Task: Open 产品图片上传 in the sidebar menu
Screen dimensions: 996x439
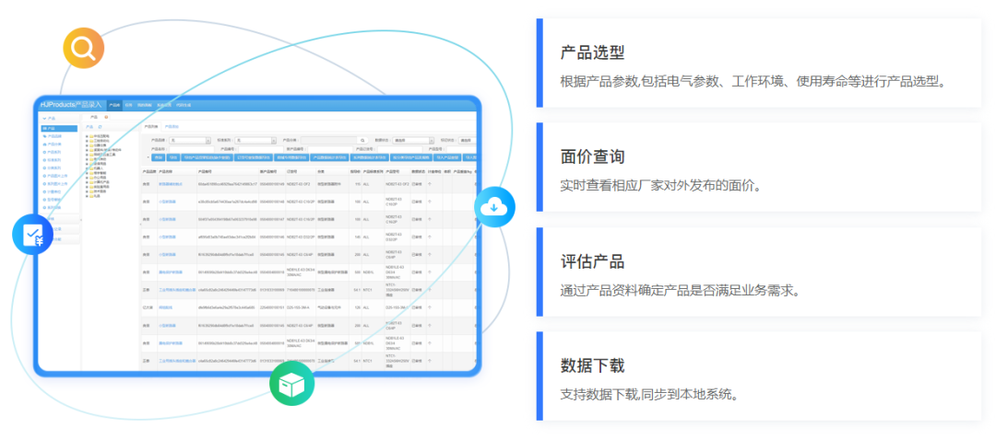Action: (54, 176)
